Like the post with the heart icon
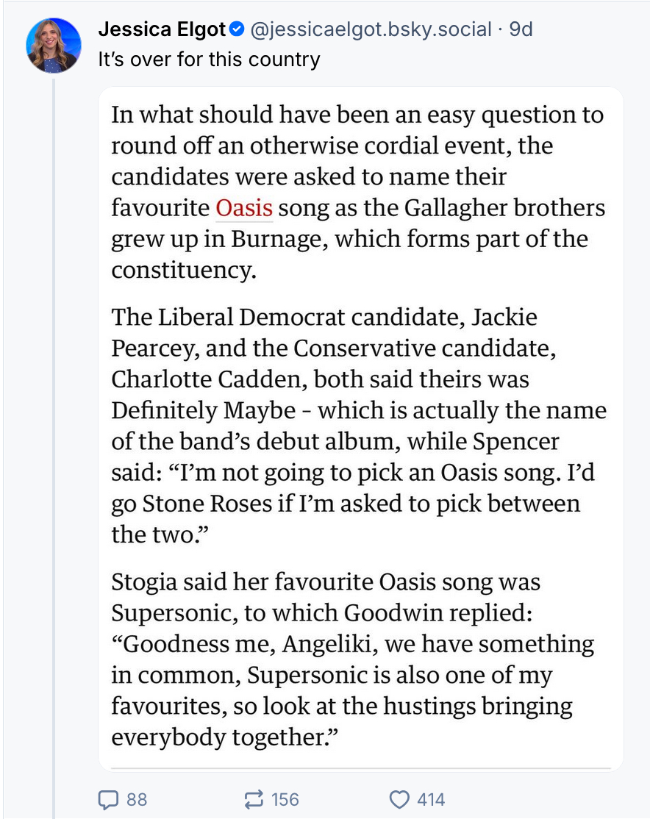 coord(399,799)
